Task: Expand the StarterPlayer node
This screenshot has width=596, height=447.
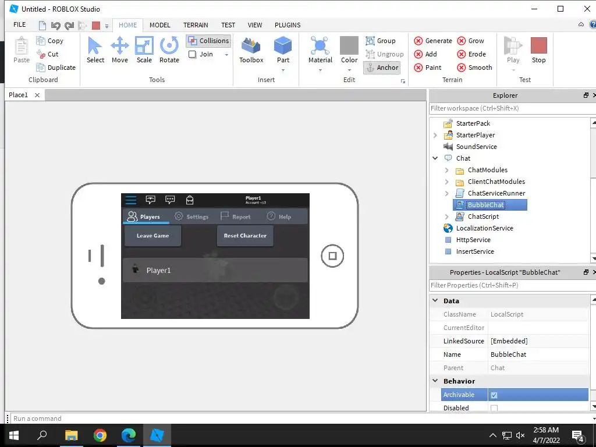Action: pos(435,135)
